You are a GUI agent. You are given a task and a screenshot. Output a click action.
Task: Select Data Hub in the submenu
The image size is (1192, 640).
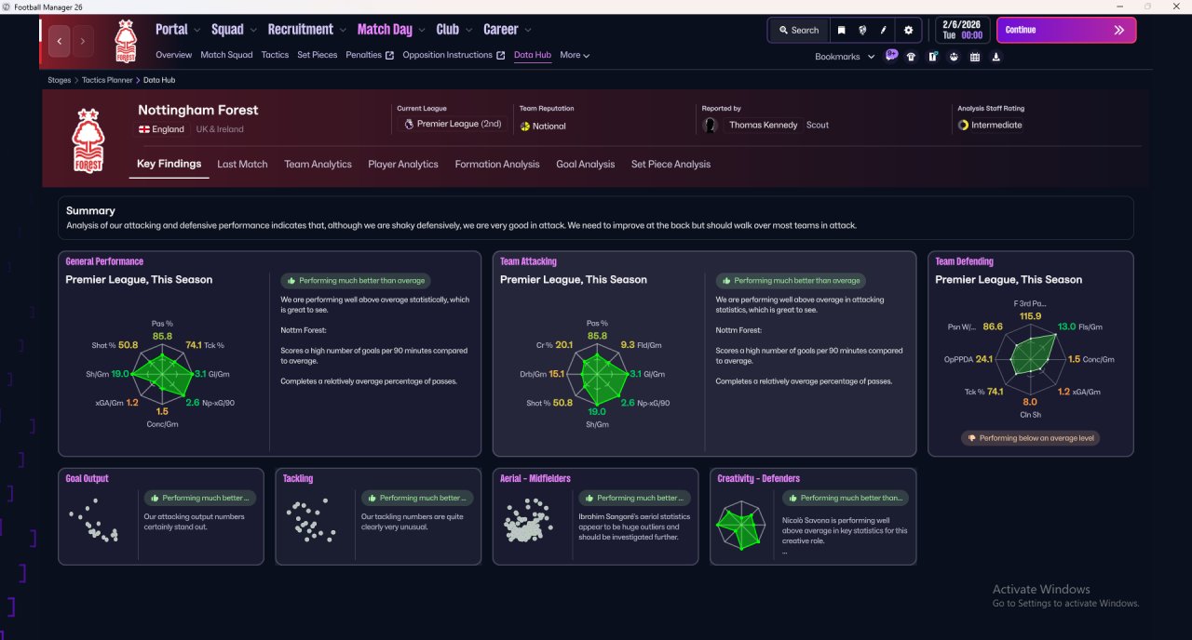click(x=533, y=55)
